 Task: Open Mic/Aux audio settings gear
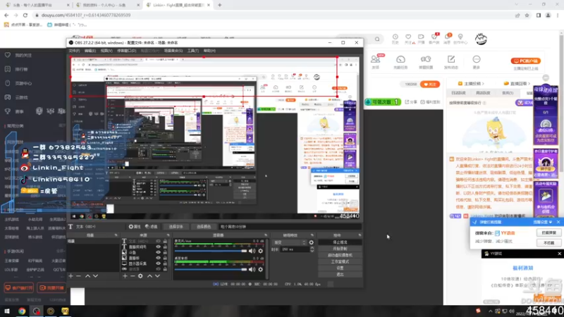(x=260, y=251)
